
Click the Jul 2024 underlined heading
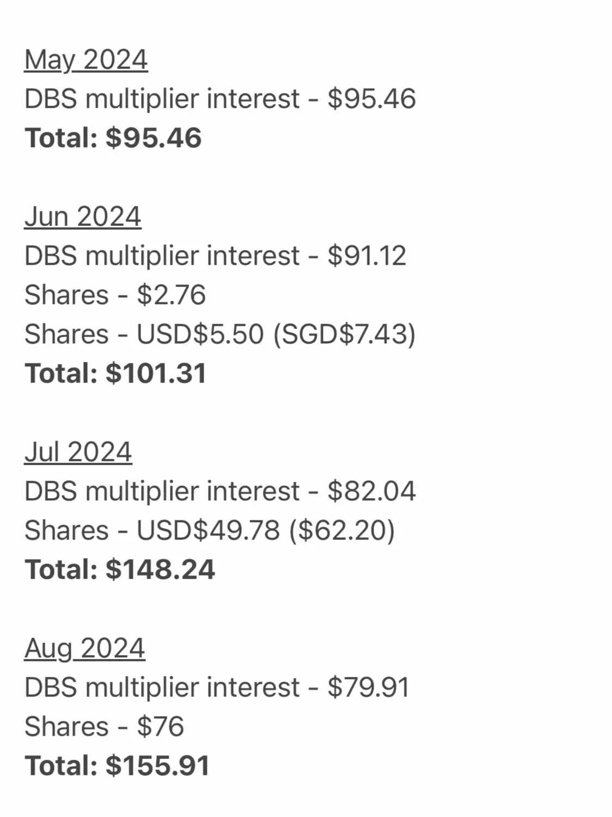(x=78, y=452)
